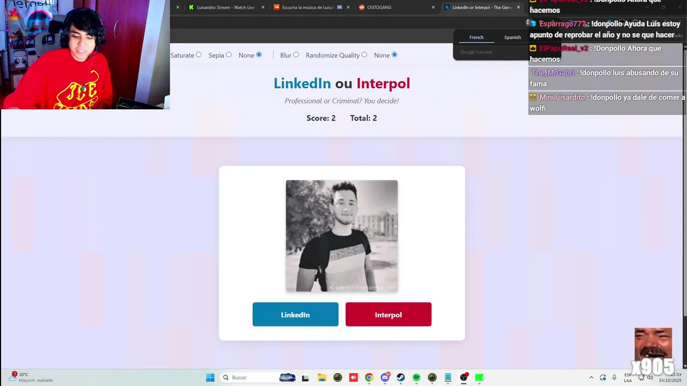Viewport: 687px width, 386px height.
Task: Close the Escucha la música tab
Action: coord(348,8)
